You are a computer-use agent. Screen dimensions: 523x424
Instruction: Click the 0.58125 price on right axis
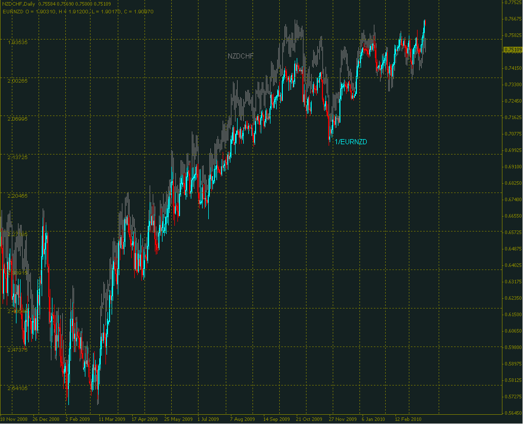(513, 380)
